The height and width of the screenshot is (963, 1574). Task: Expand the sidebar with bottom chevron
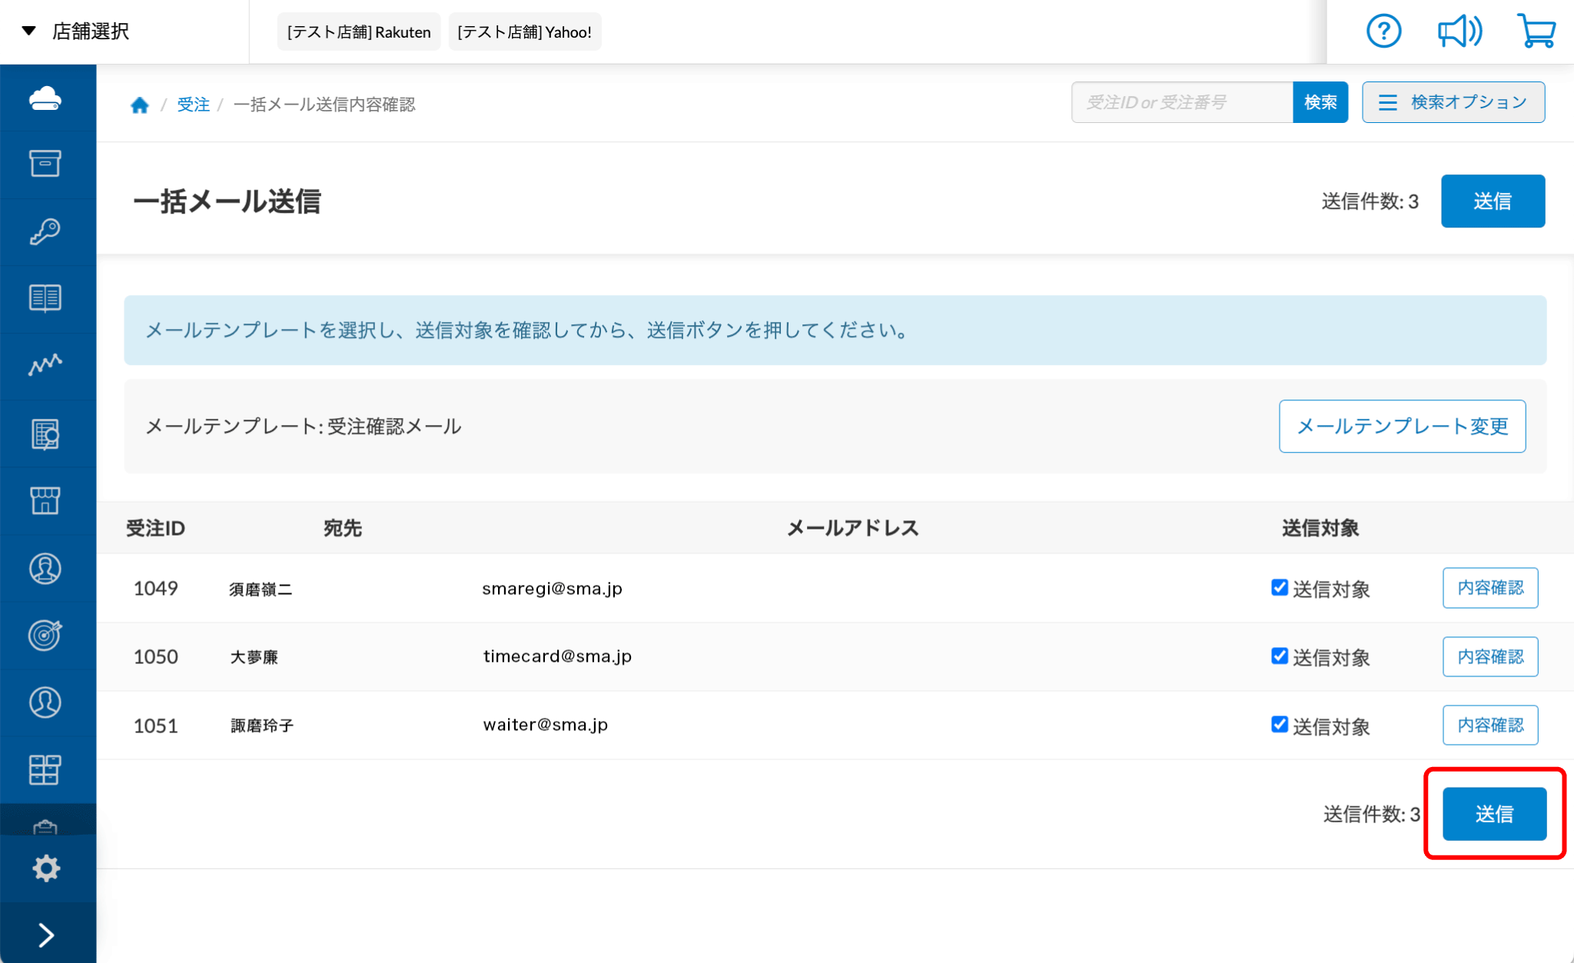pos(45,935)
